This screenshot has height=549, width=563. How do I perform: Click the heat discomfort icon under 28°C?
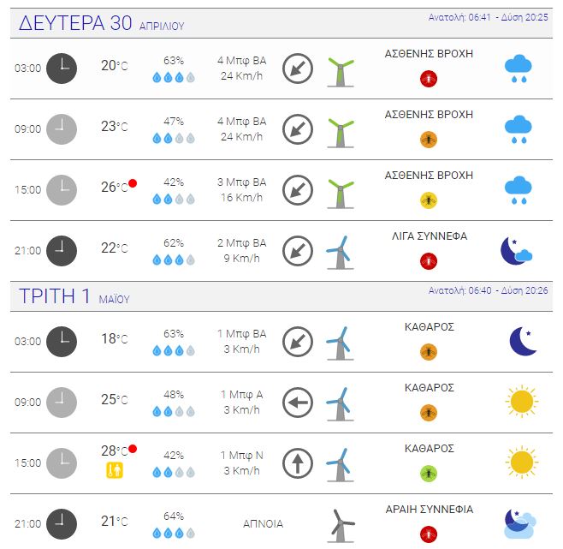click(115, 470)
